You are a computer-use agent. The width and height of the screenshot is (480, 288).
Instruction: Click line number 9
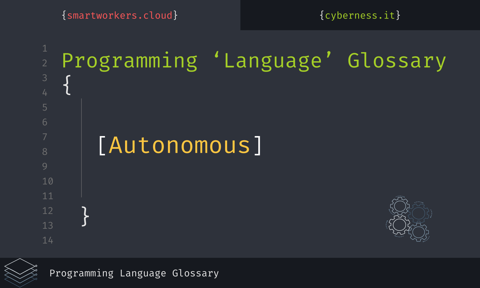45,166
